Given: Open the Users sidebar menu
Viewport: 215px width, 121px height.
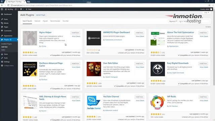Looking at the screenshot, I should (6, 54).
